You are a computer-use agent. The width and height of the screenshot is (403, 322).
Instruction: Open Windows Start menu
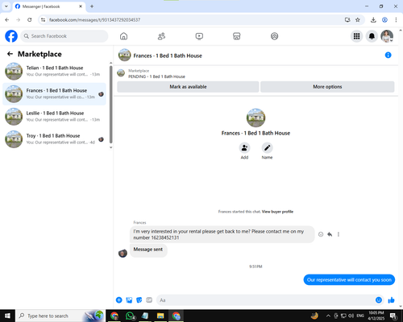click(x=7, y=316)
